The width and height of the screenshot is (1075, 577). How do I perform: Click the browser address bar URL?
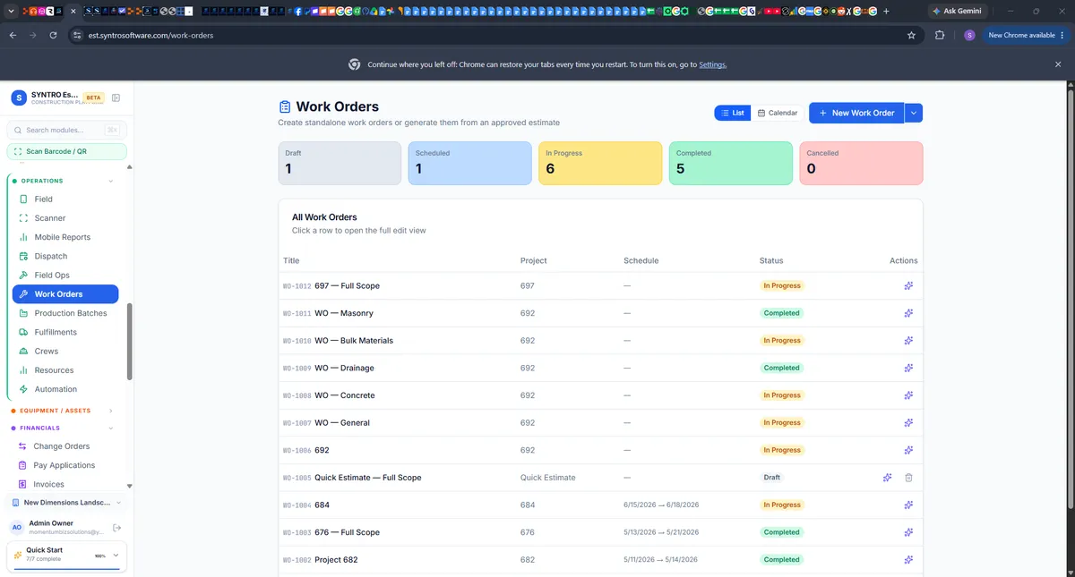tap(150, 35)
